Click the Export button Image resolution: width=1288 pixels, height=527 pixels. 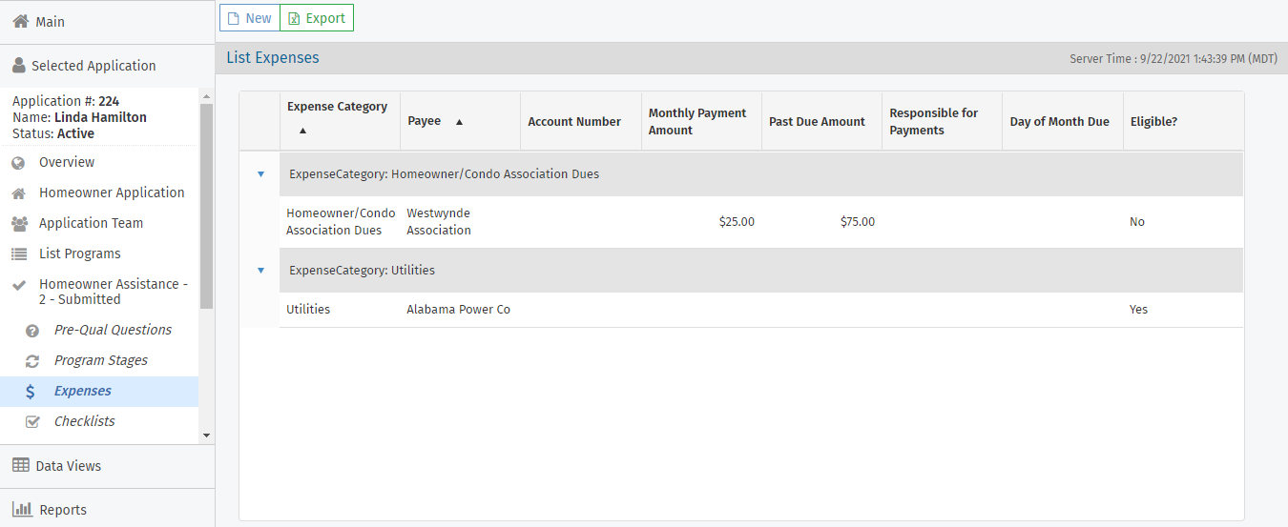click(317, 18)
